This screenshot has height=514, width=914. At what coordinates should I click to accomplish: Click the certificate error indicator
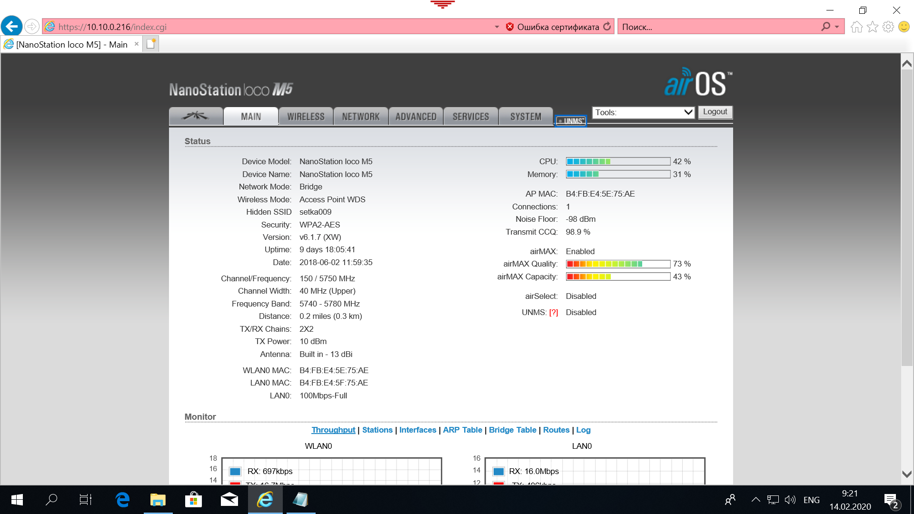pos(552,27)
